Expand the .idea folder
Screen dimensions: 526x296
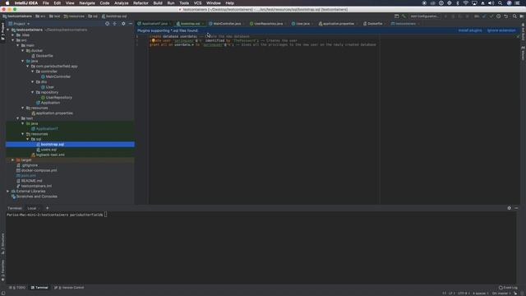13,35
